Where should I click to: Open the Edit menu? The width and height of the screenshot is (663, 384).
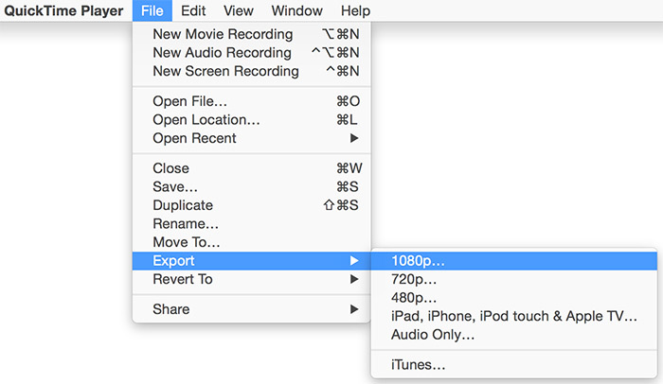click(x=193, y=10)
